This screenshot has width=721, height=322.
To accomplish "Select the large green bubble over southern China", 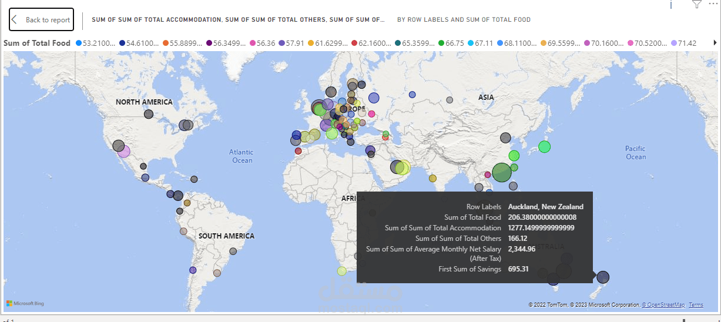I will (502, 172).
